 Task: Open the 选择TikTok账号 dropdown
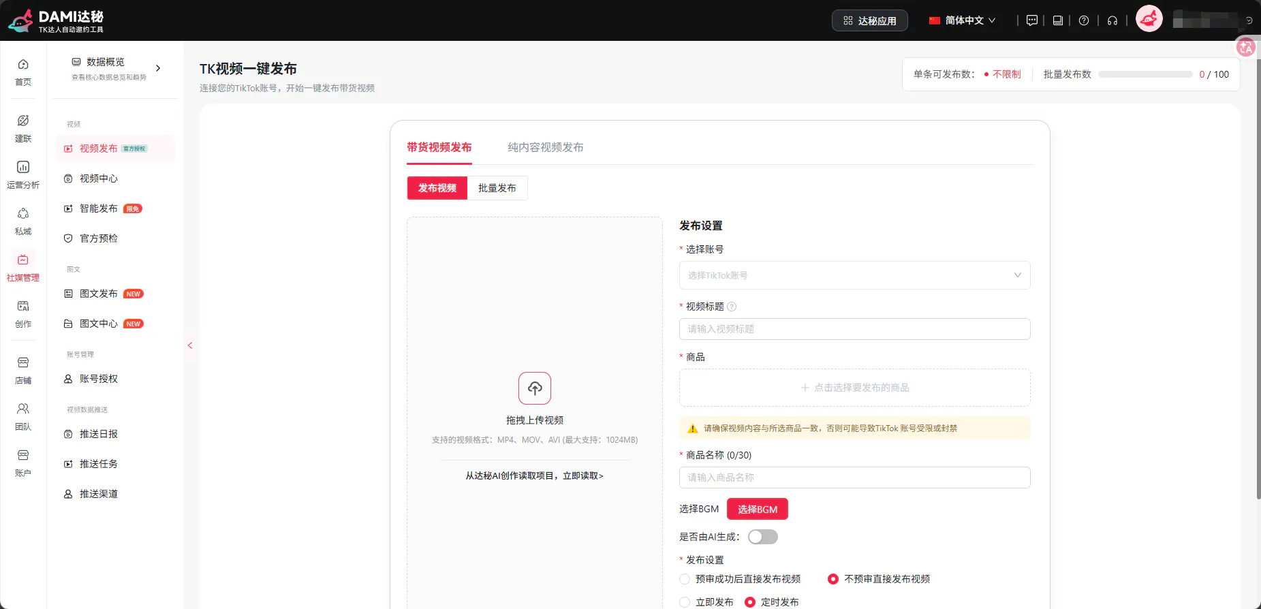tap(855, 275)
